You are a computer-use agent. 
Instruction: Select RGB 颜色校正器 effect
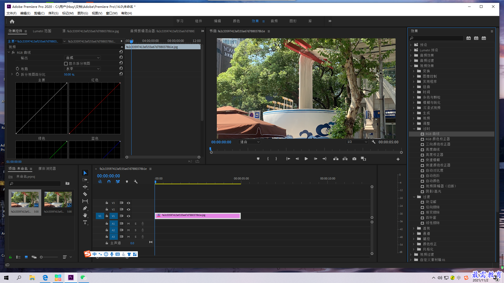tap(438, 139)
